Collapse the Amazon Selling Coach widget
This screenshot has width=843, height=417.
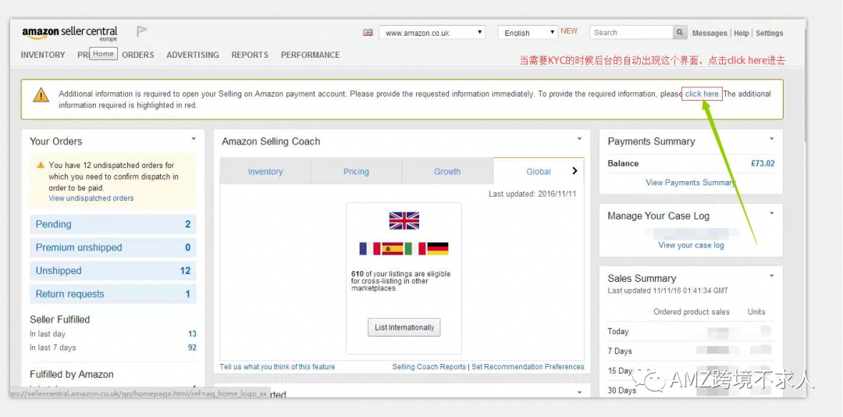click(x=579, y=139)
